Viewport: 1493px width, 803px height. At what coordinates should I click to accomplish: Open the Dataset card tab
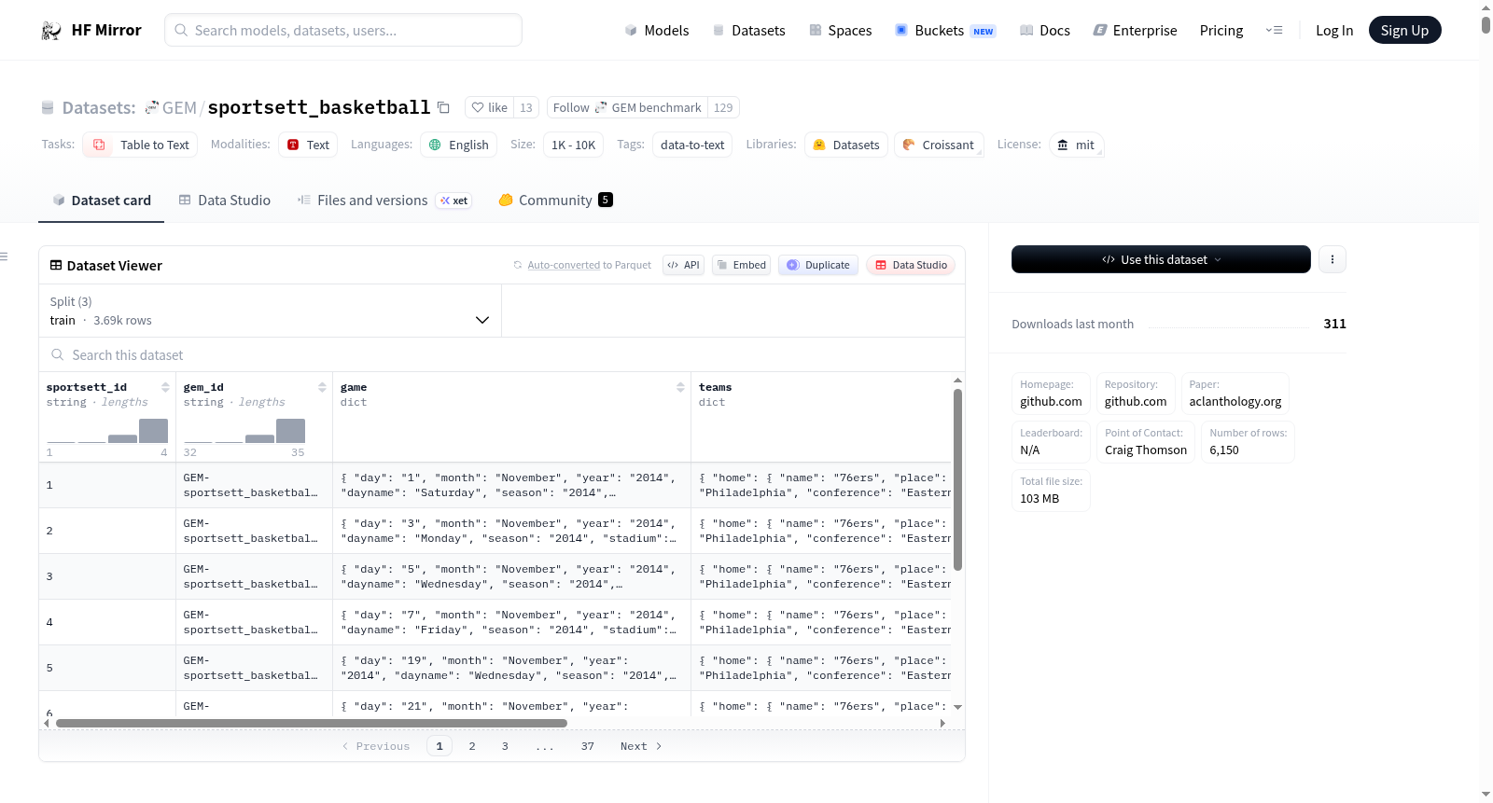click(x=102, y=201)
